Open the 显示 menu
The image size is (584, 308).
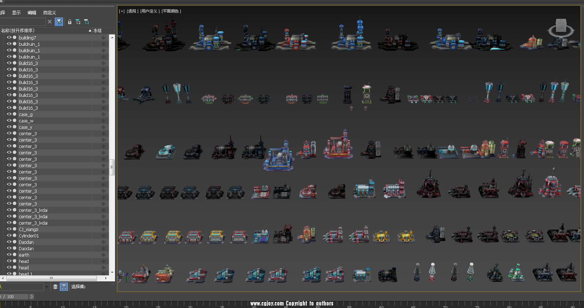(16, 13)
